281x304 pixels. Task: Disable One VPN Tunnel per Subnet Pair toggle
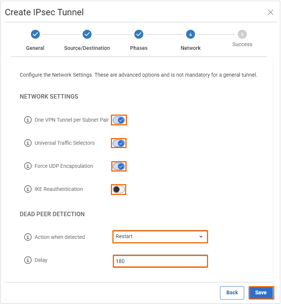tap(119, 120)
